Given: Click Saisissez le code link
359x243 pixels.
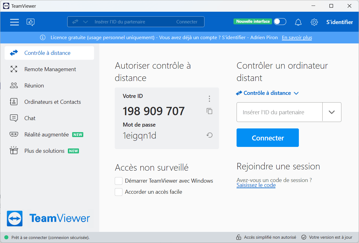Looking at the screenshot, I should pos(256,185).
